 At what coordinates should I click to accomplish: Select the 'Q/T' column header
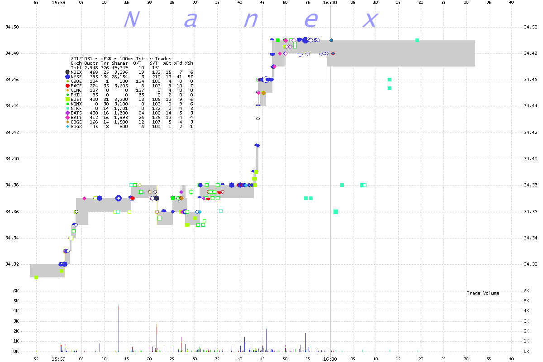[x=138, y=63]
